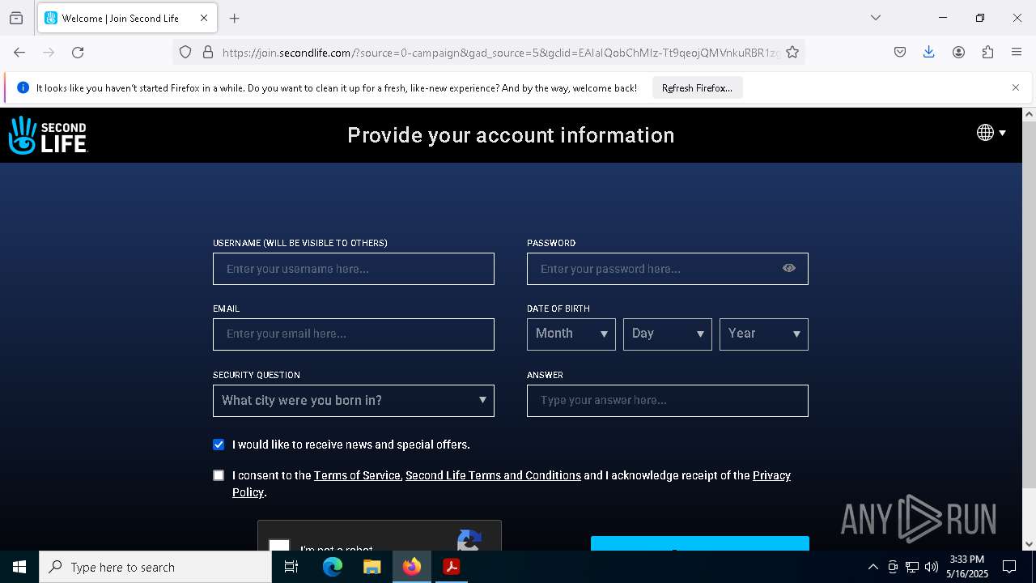
Task: Open a new browser tab
Action: pyautogui.click(x=235, y=18)
